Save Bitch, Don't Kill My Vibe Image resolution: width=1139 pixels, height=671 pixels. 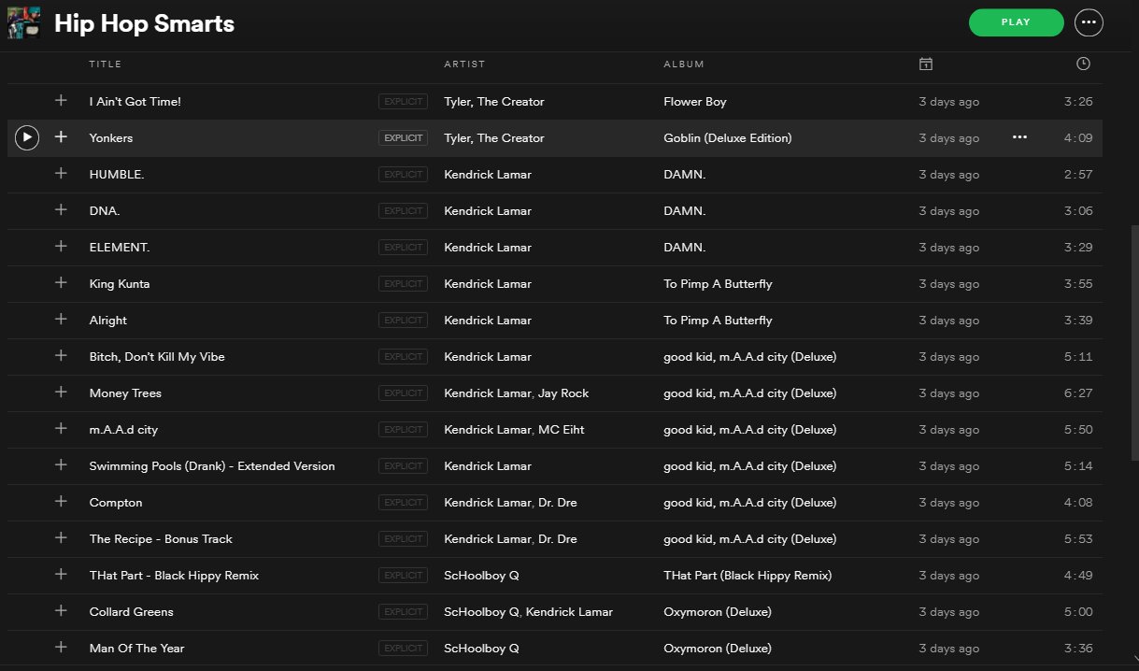pos(61,355)
